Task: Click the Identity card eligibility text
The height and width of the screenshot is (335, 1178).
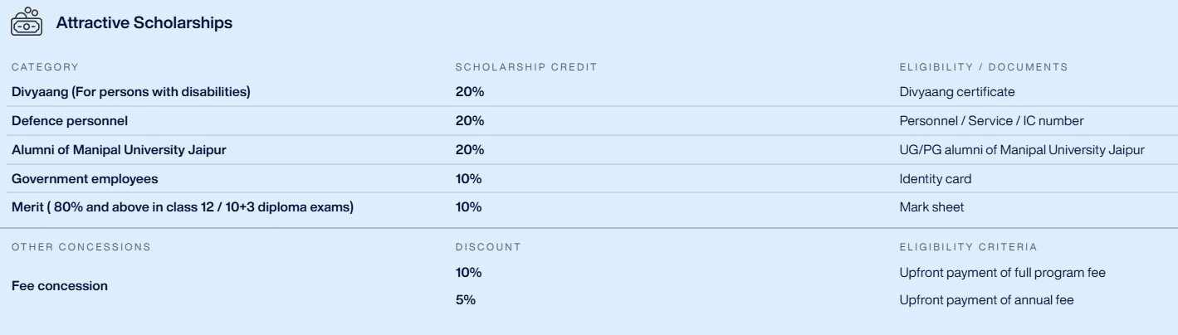Action: (936, 178)
